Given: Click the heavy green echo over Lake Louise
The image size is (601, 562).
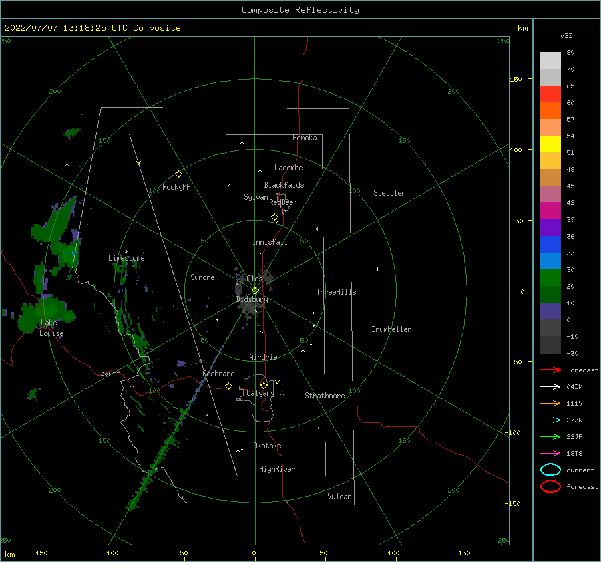Looking at the screenshot, I should coord(46,313).
